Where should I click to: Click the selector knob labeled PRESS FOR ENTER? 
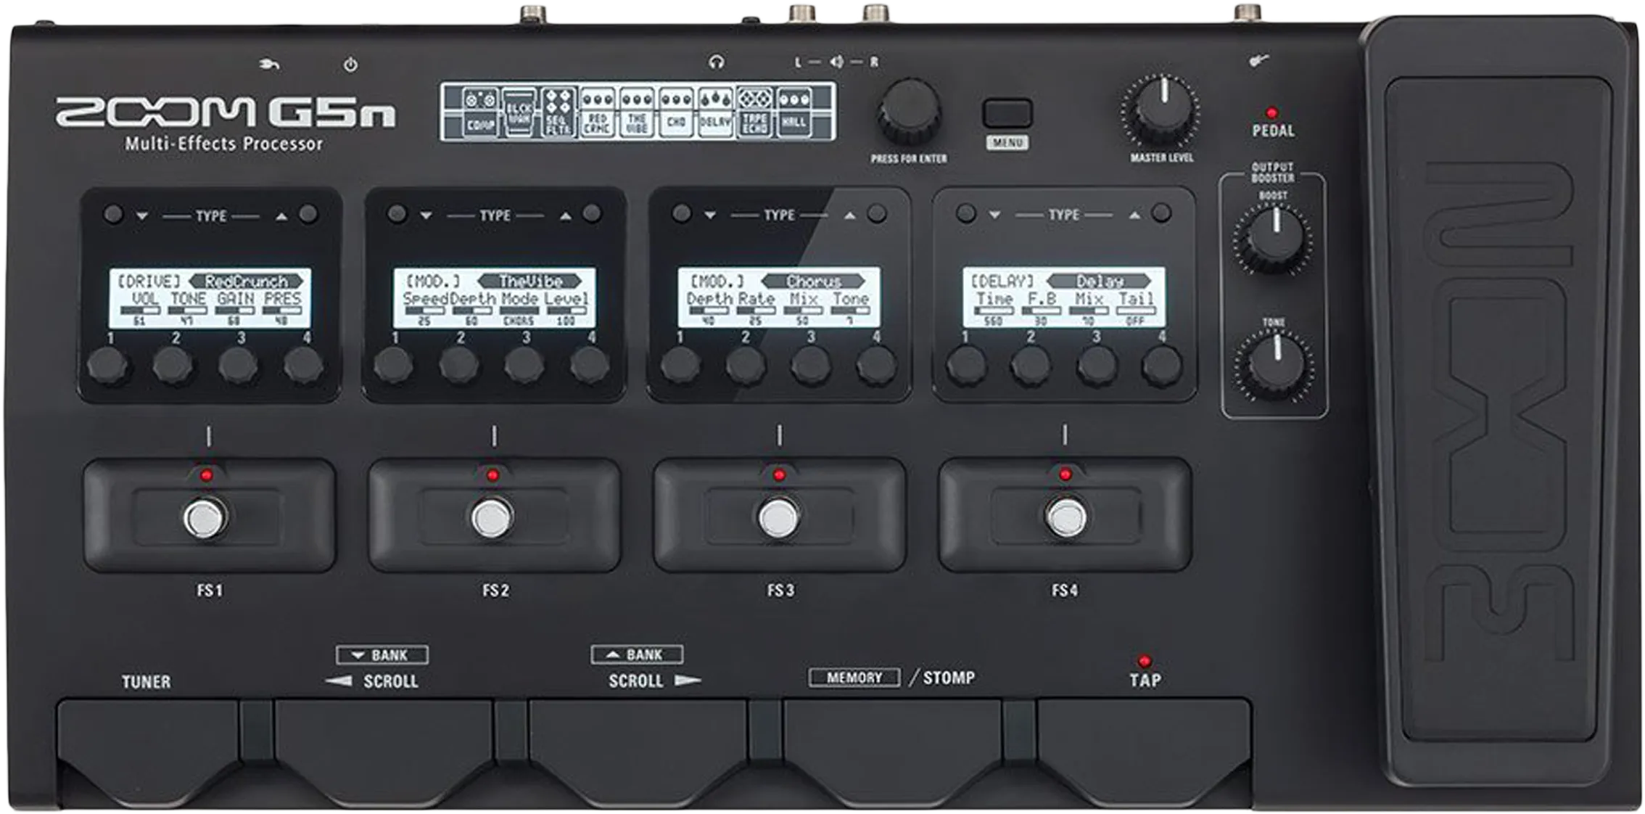909,112
